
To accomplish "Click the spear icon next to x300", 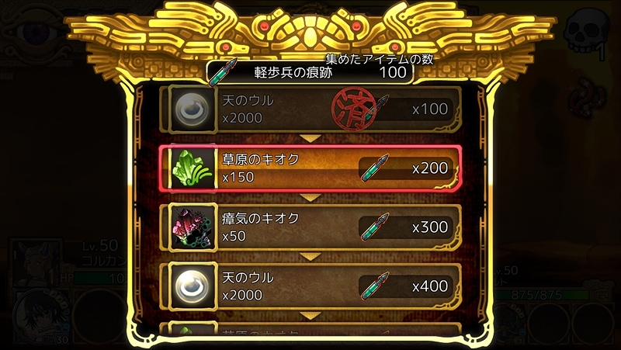I will point(374,227).
